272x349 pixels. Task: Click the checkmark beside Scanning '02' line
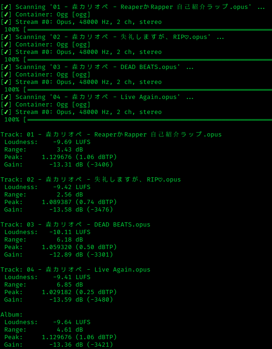6,37
